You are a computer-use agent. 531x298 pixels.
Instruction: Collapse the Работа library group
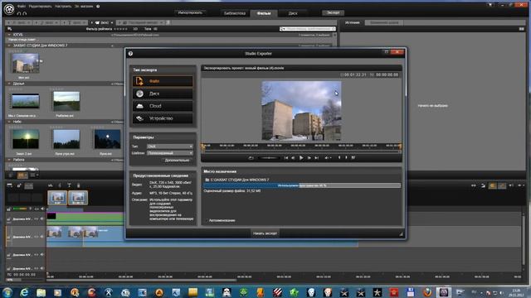[9, 160]
